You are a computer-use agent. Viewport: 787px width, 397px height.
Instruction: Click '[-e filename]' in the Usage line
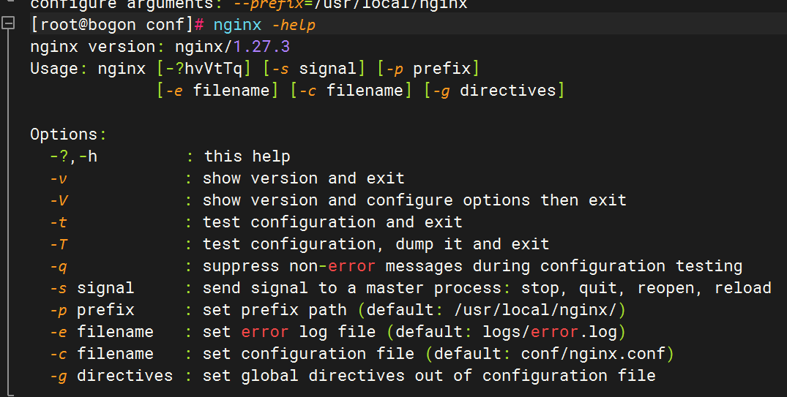[x=218, y=91]
